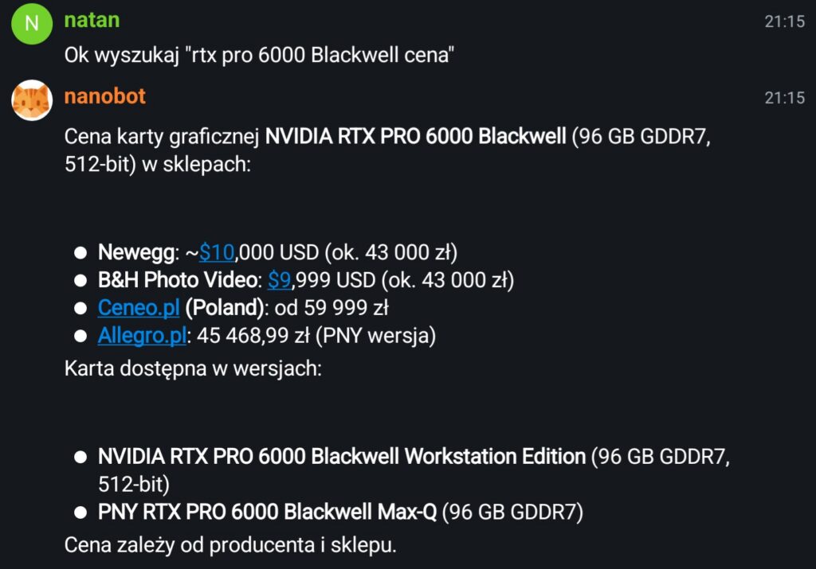Click the Workstation Edition list item
The height and width of the screenshot is (569, 816).
[343, 457]
